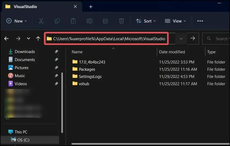230x146 pixels.
Task: Expand address bar history dropdown
Action: pos(181,39)
